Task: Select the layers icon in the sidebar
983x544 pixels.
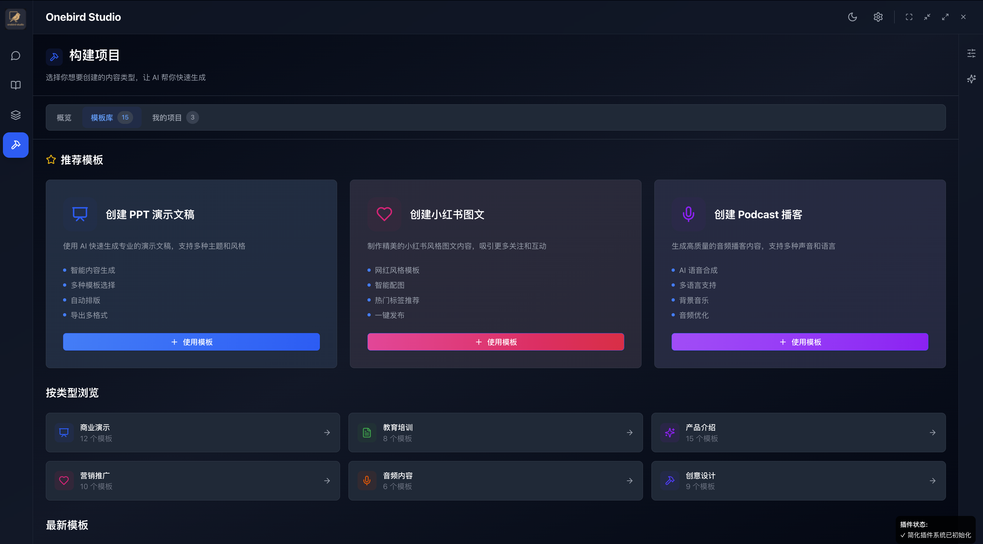Action: tap(16, 115)
